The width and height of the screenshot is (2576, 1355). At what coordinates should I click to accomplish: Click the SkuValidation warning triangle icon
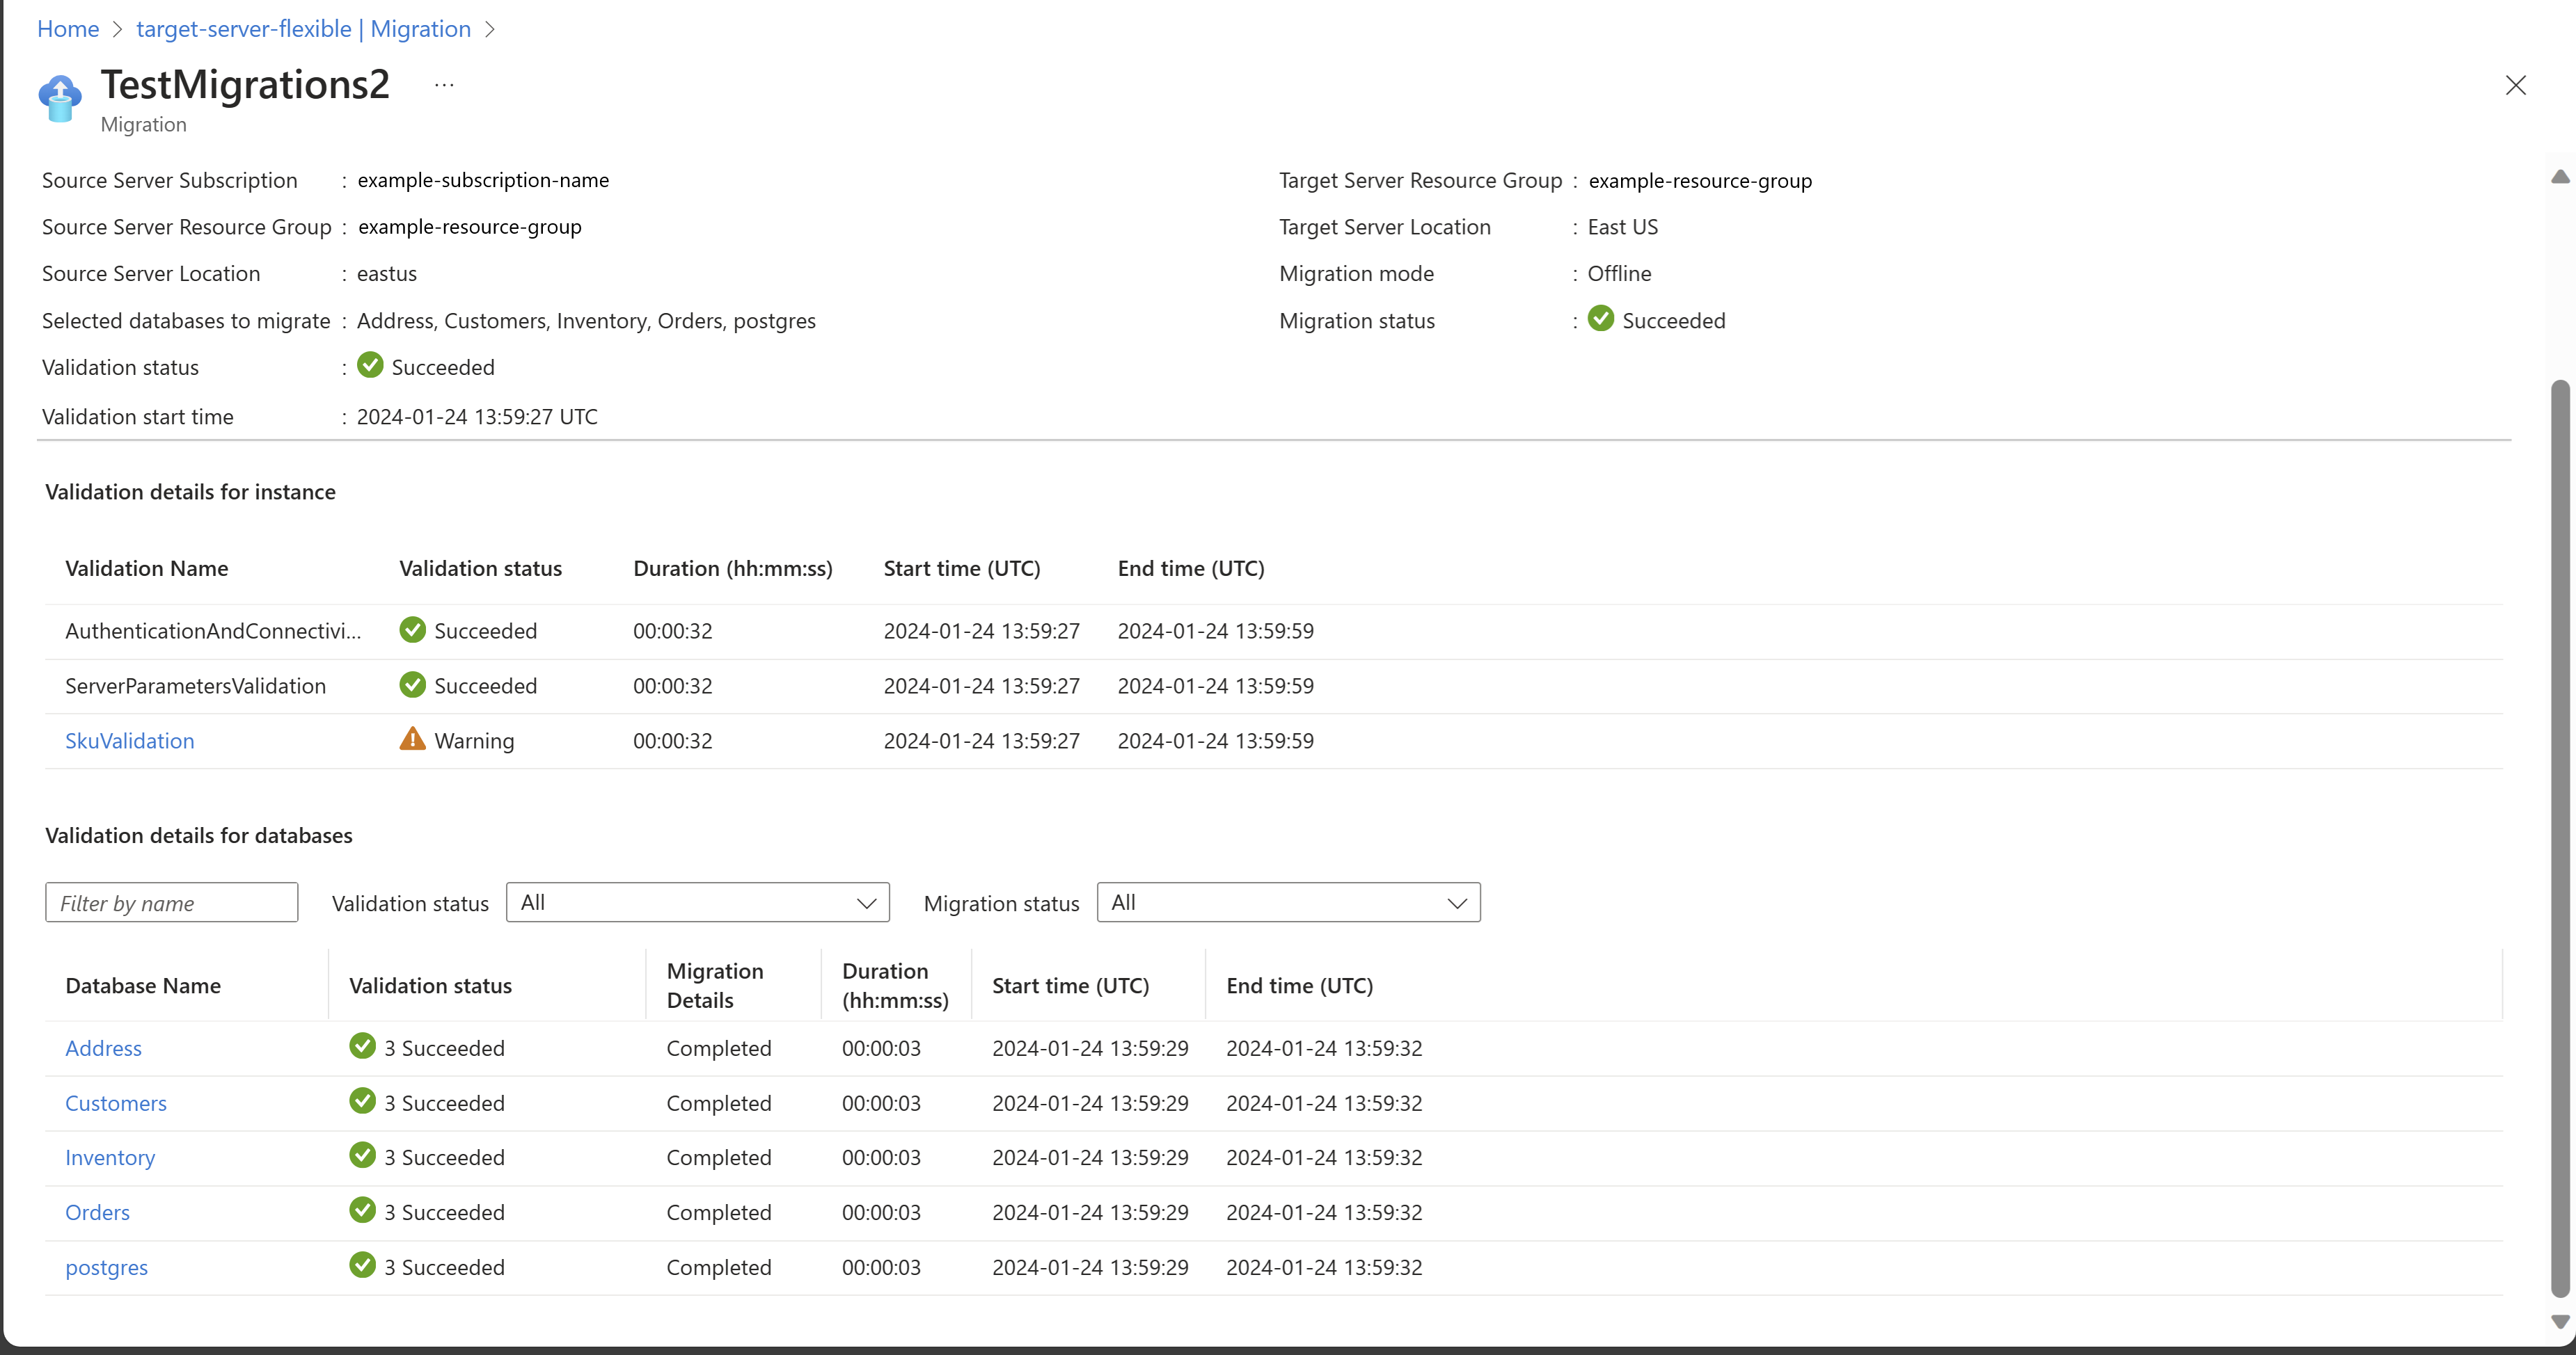412,739
